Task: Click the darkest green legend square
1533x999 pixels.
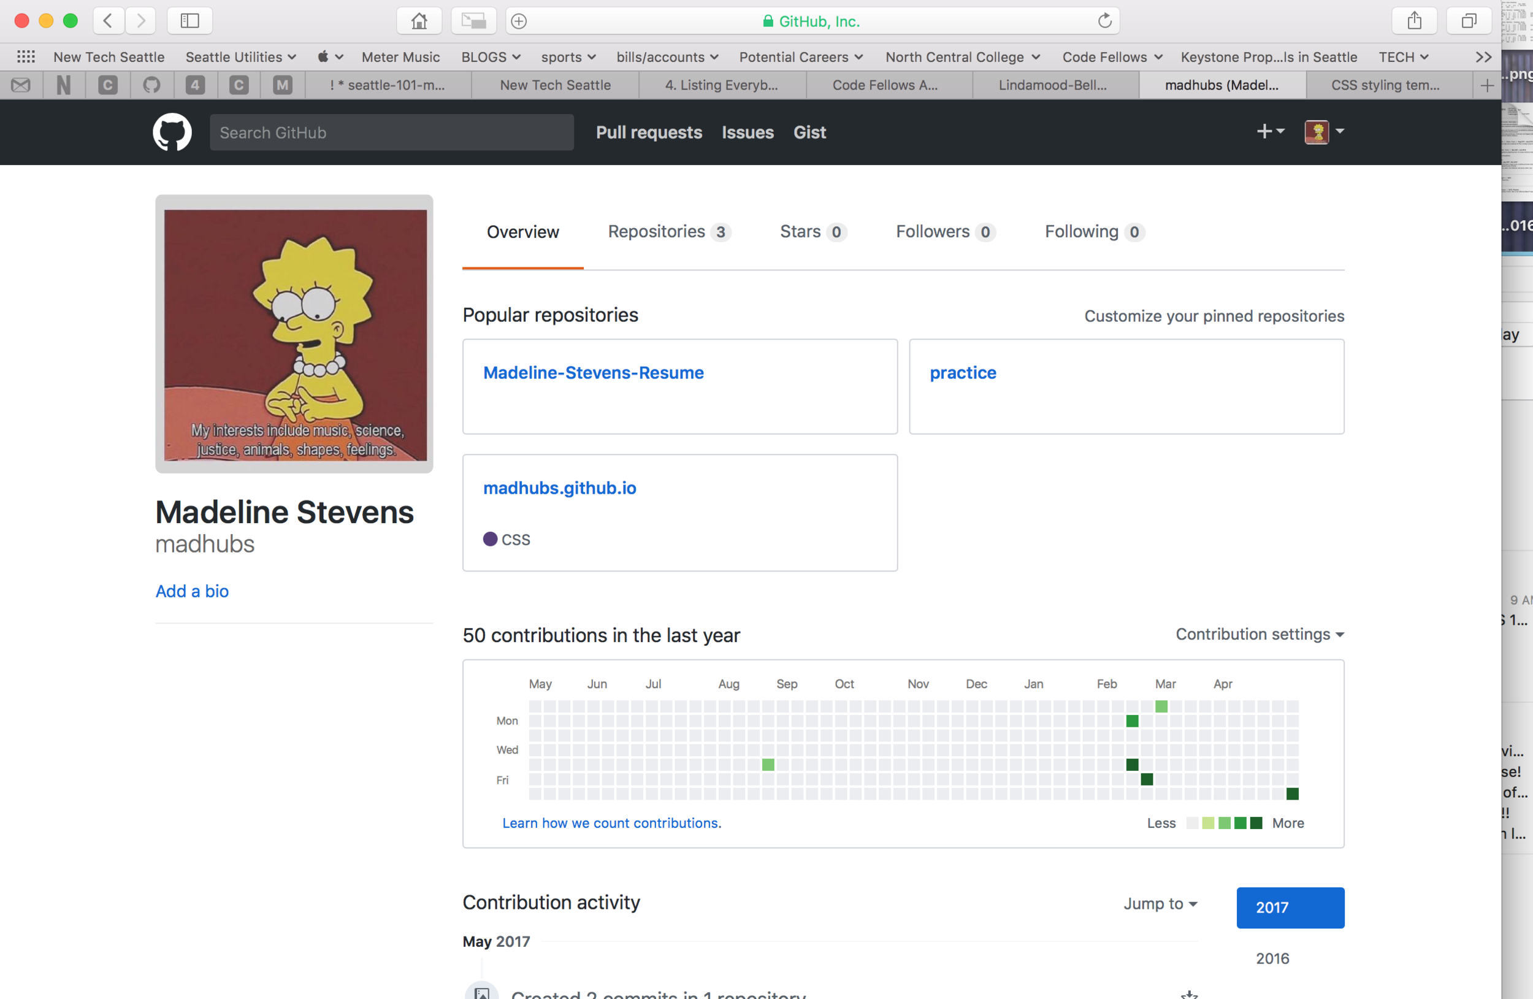Action: tap(1255, 822)
